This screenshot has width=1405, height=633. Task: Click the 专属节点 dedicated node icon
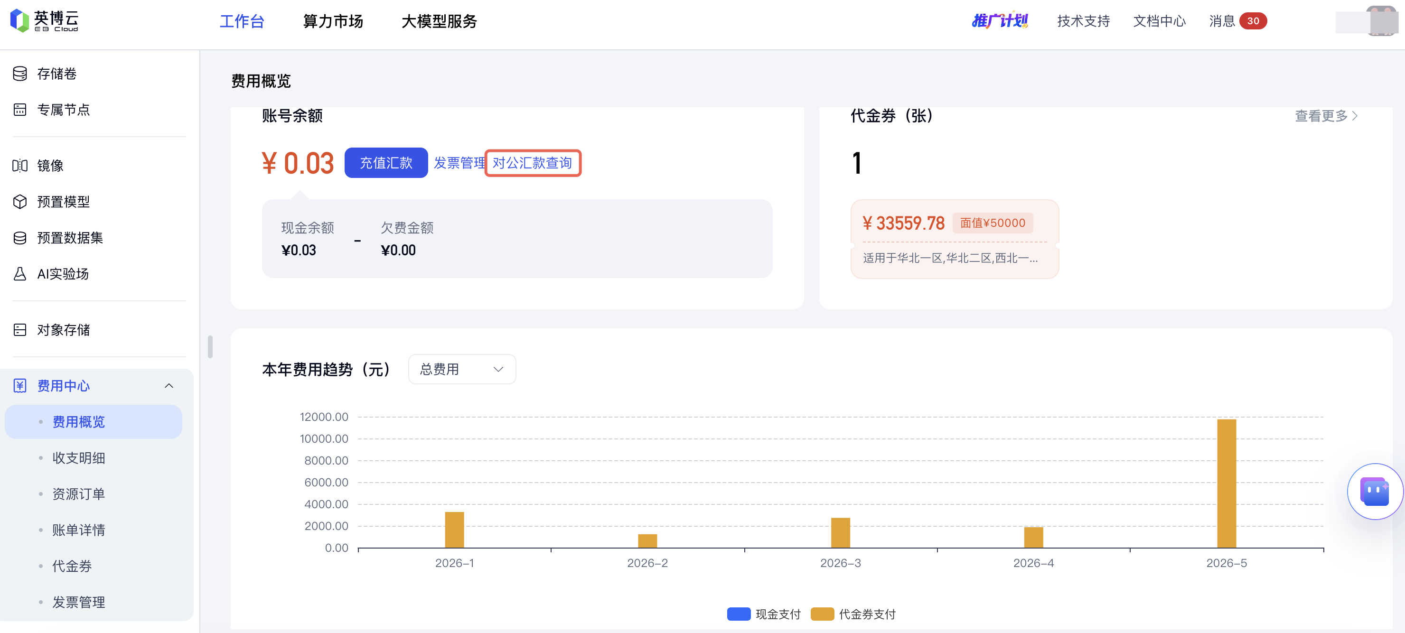click(x=20, y=110)
